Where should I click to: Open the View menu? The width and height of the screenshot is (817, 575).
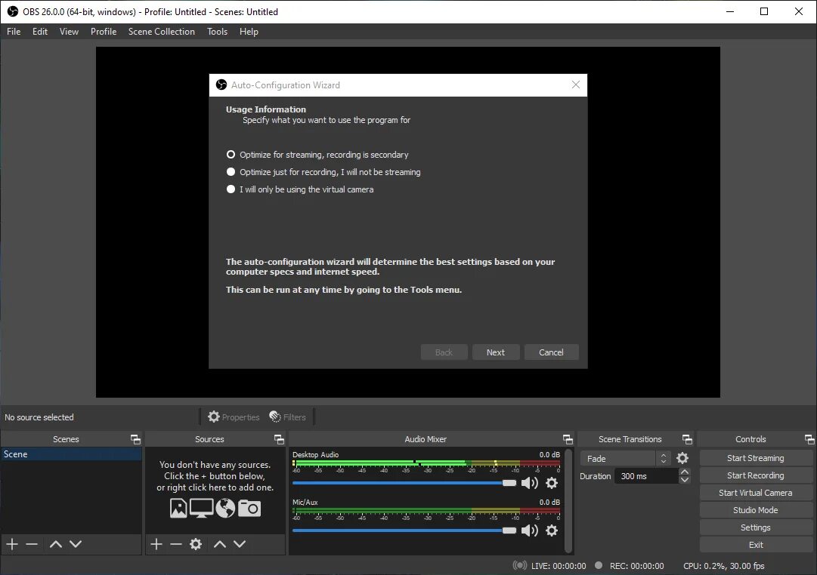tap(69, 32)
